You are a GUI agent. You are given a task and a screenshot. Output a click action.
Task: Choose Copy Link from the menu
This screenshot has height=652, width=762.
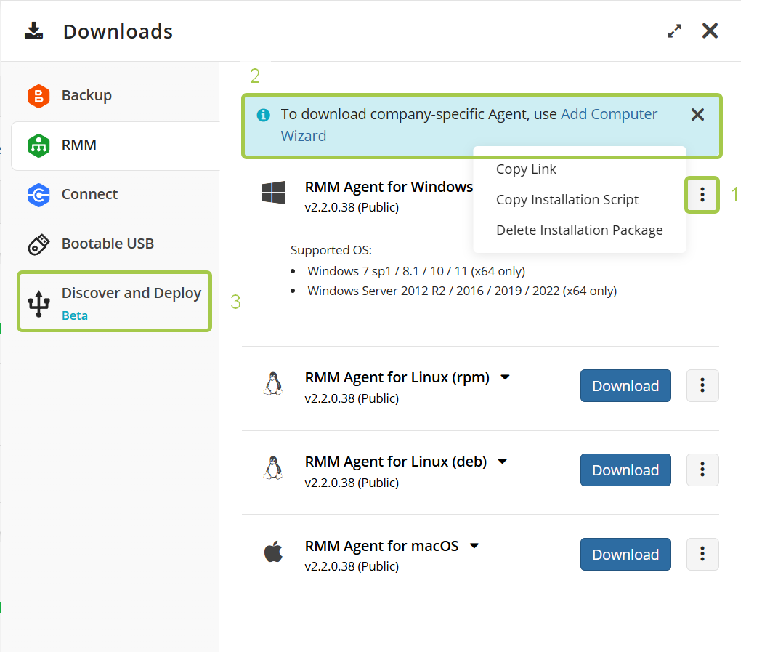(x=526, y=169)
